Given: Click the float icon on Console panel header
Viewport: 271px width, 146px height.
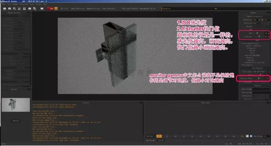Looking at the screenshot, I should click(x=141, y=103).
